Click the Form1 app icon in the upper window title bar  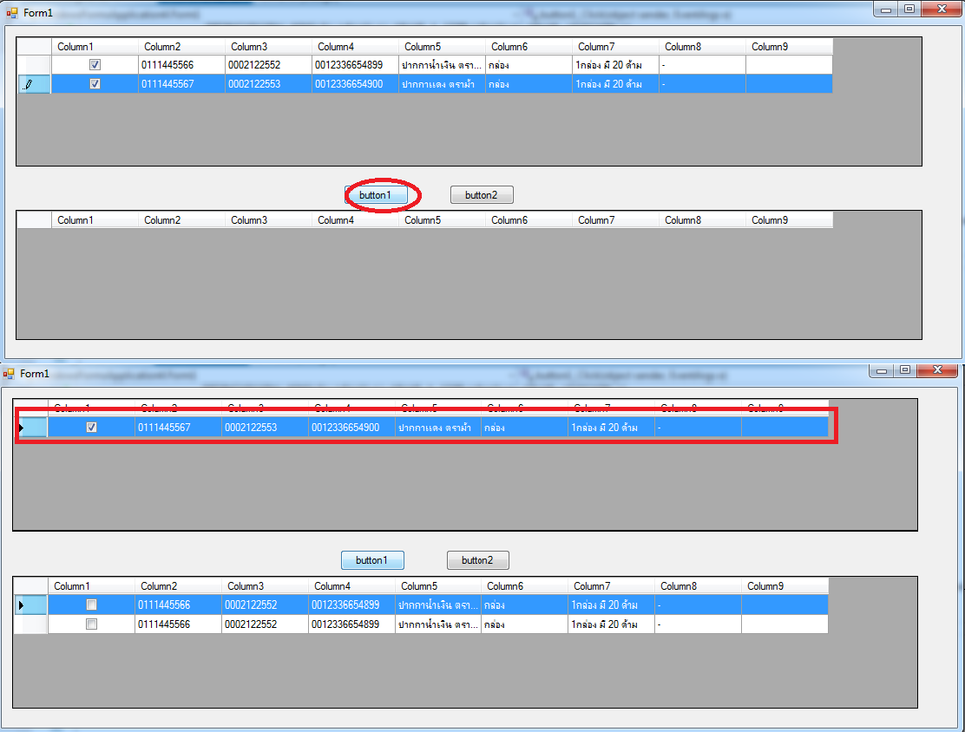tap(11, 12)
